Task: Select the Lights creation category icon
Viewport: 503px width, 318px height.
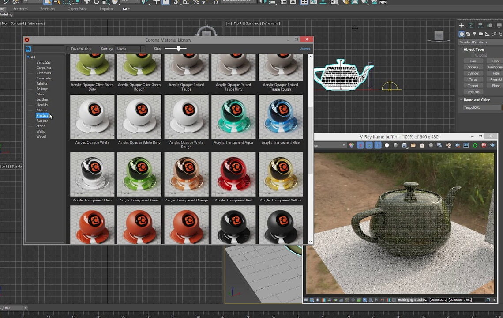Action: 475,34
